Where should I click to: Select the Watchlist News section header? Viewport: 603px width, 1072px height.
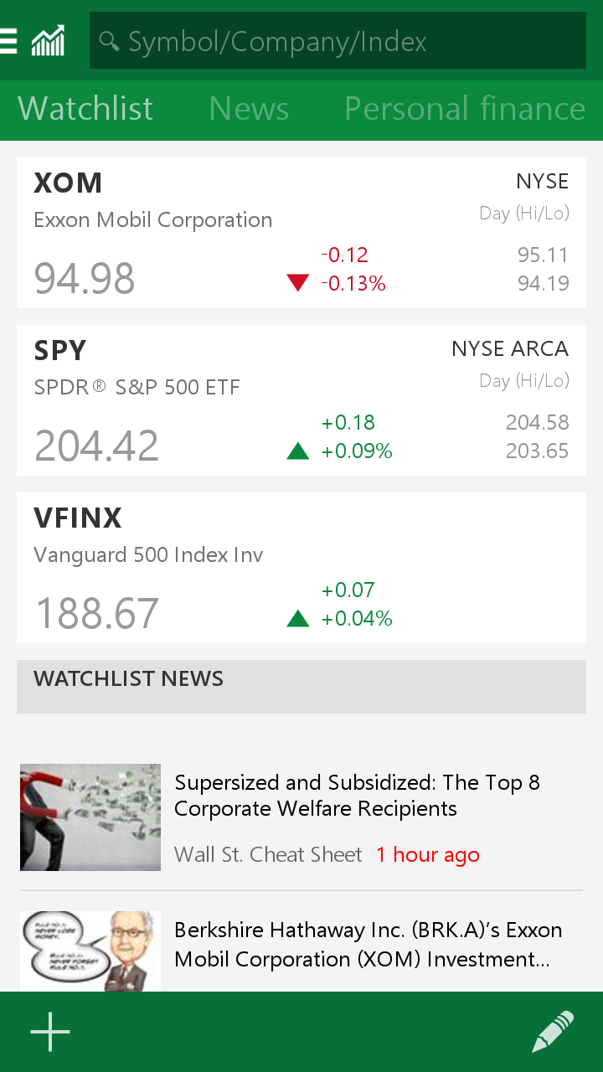pos(301,686)
